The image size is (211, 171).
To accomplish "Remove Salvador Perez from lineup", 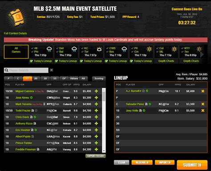I will click(203, 104).
